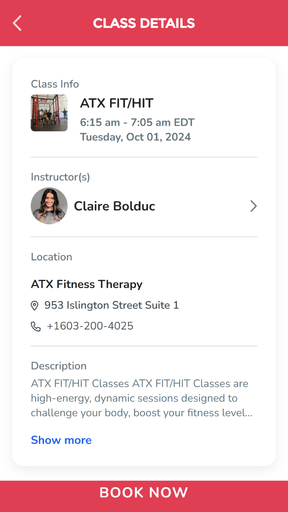Tap the phone number +1603-200-4025
This screenshot has width=288, height=512.
pos(90,326)
